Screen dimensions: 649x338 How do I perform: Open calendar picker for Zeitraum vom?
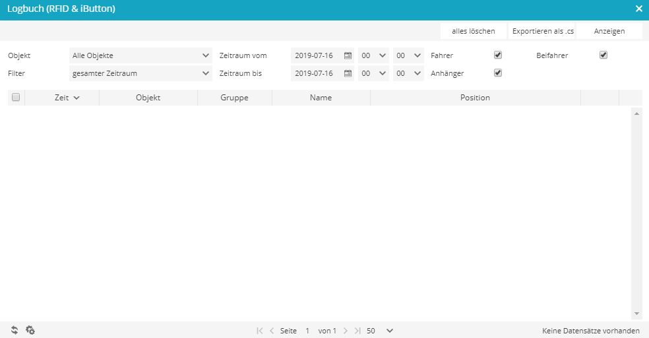(x=348, y=55)
